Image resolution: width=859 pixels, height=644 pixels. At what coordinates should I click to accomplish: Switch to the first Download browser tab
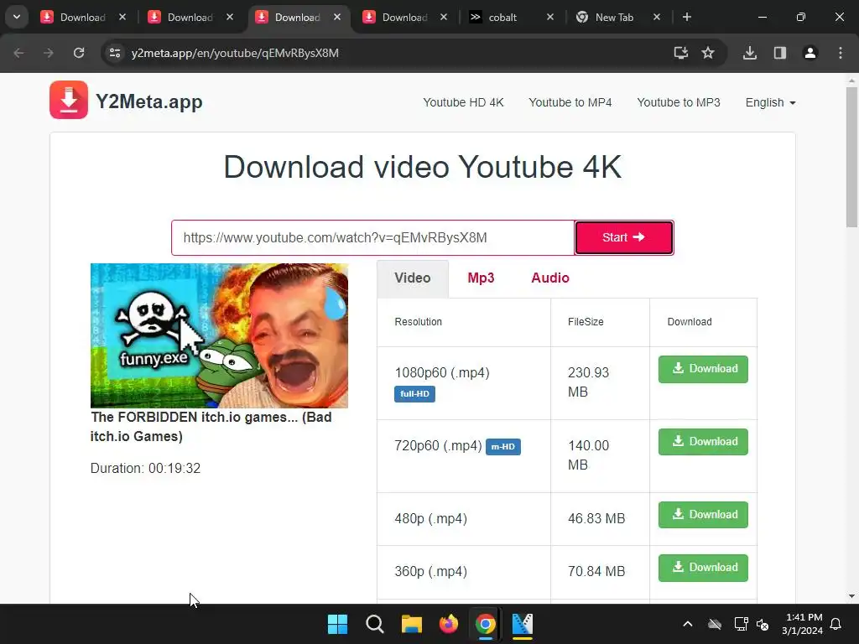click(82, 17)
